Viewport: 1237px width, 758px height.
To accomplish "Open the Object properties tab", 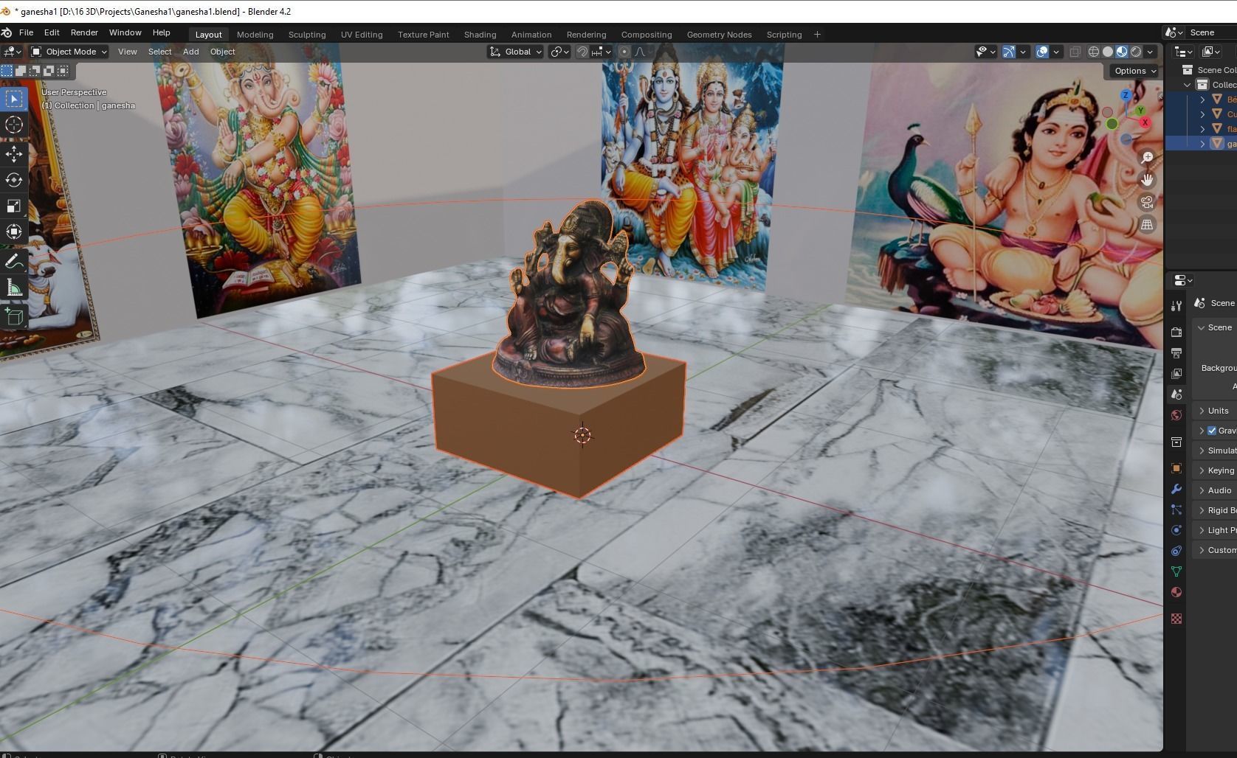I will pyautogui.click(x=1176, y=468).
